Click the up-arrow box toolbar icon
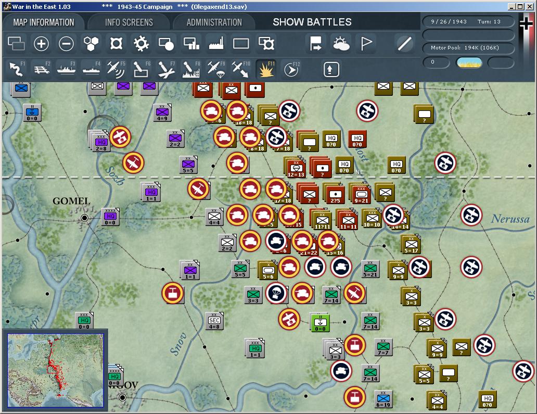 coord(331,70)
